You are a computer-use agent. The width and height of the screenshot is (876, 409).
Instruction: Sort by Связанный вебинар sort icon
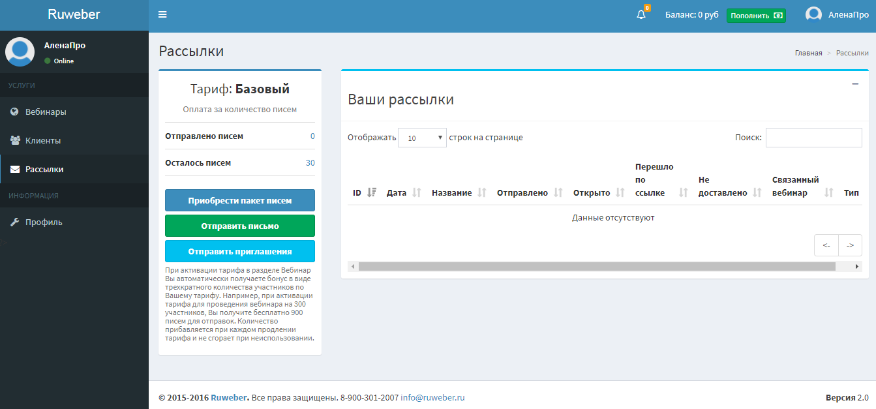pos(829,192)
